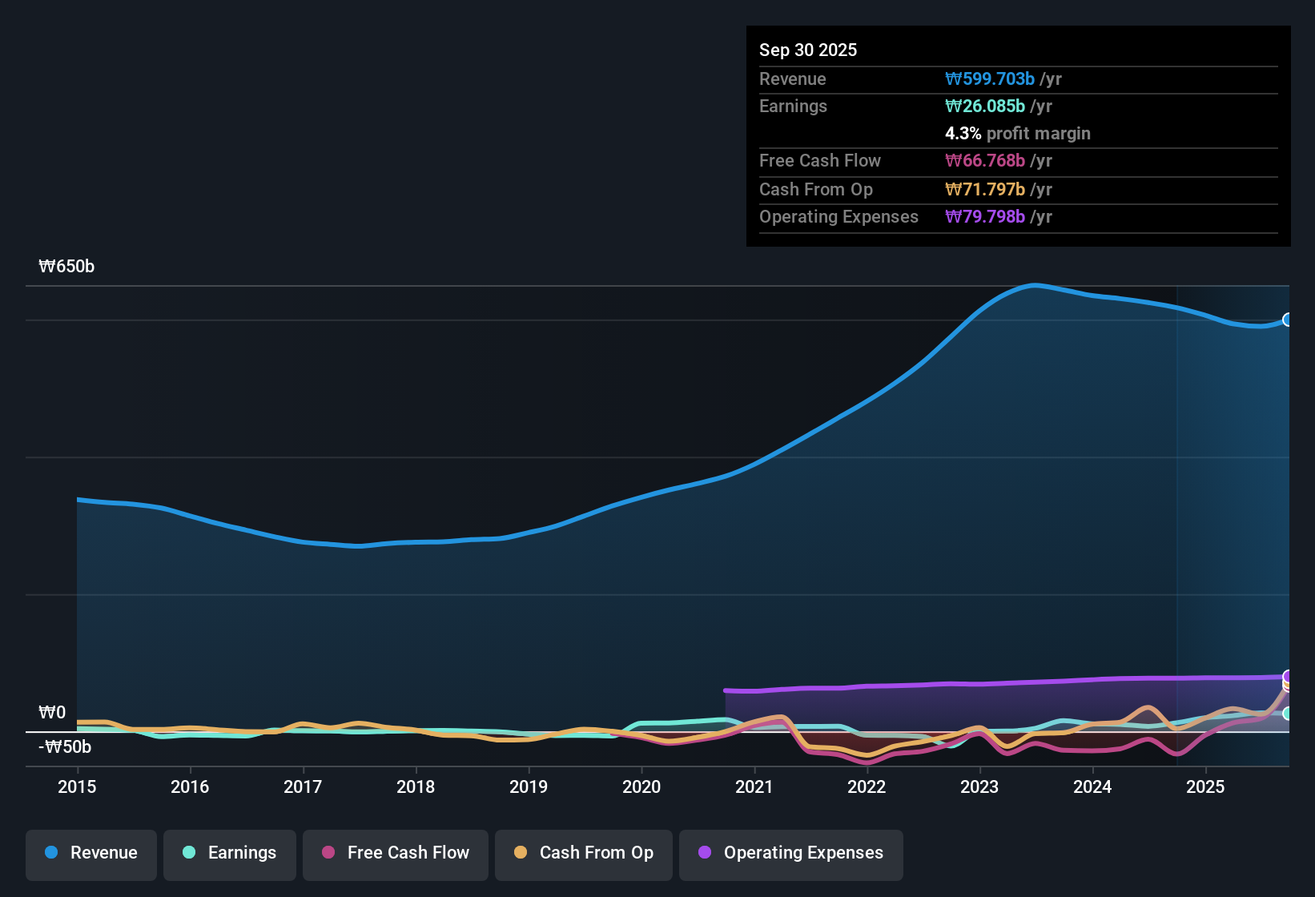The height and width of the screenshot is (897, 1315).
Task: Click the orange Cash From Op legend dot
Action: [x=521, y=853]
